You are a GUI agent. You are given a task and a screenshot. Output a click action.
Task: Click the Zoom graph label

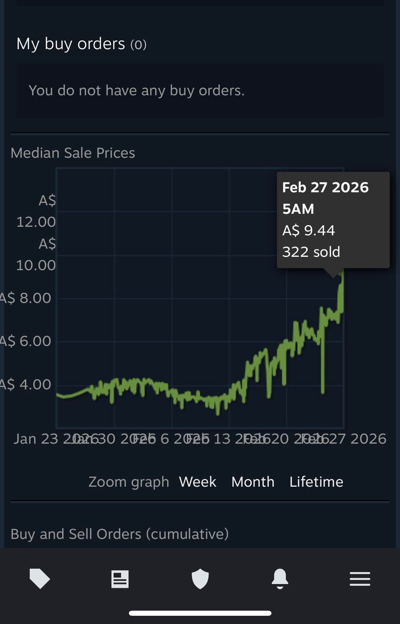tap(129, 482)
